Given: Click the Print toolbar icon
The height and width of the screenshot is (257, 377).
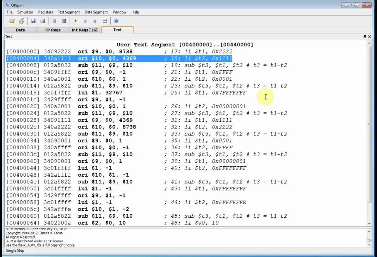Looking at the screenshot, I should [x=43, y=21].
